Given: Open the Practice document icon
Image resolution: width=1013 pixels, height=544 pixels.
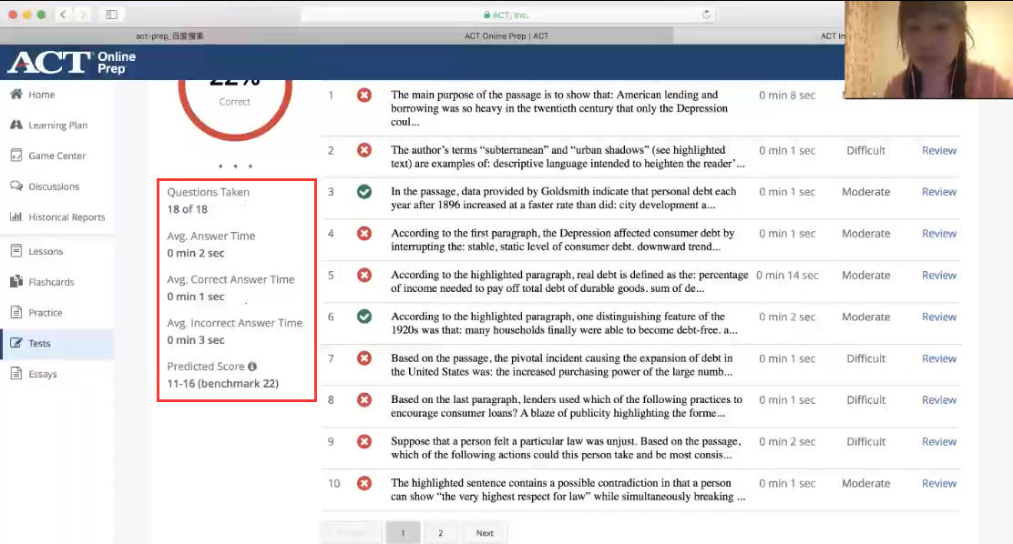Looking at the screenshot, I should [16, 312].
